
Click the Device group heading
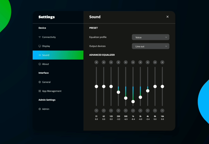click(42, 28)
